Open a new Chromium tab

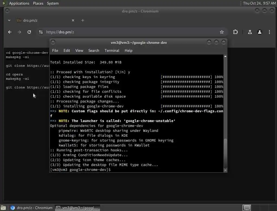83,20
